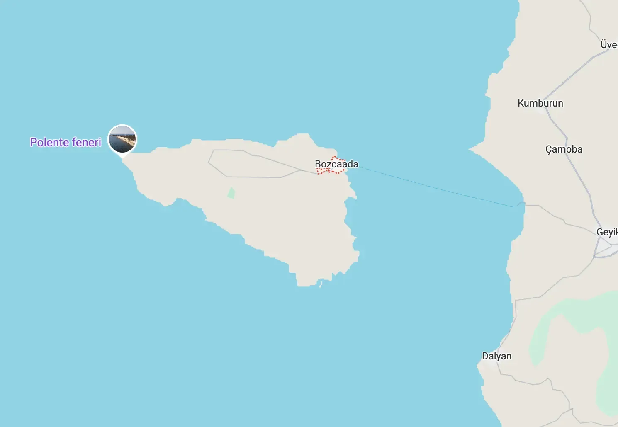Click the Kumburun place name

[540, 103]
